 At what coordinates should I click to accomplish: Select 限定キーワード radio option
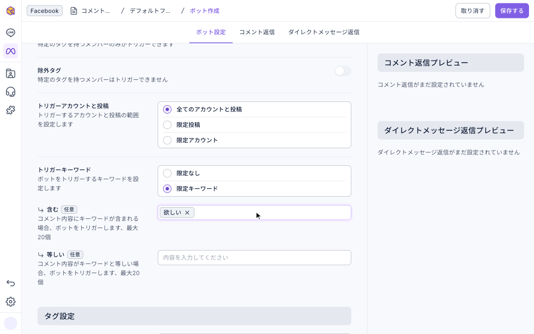pyautogui.click(x=167, y=189)
